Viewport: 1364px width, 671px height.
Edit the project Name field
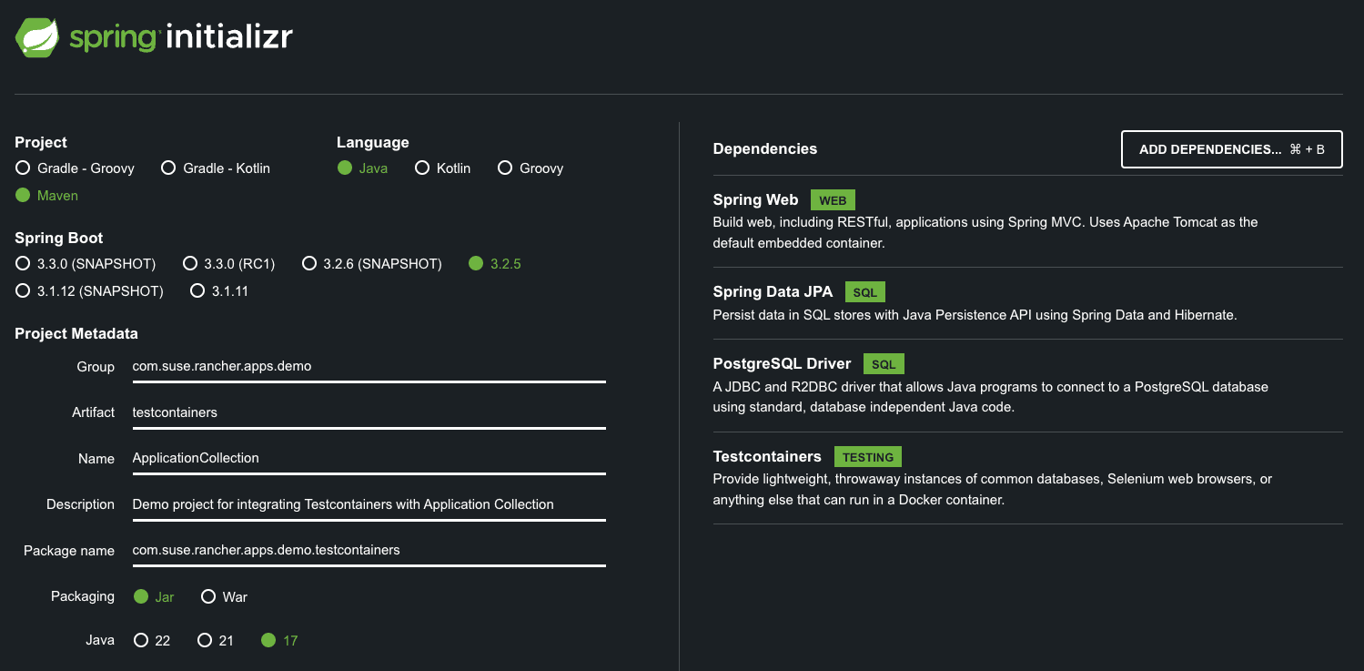pos(369,458)
